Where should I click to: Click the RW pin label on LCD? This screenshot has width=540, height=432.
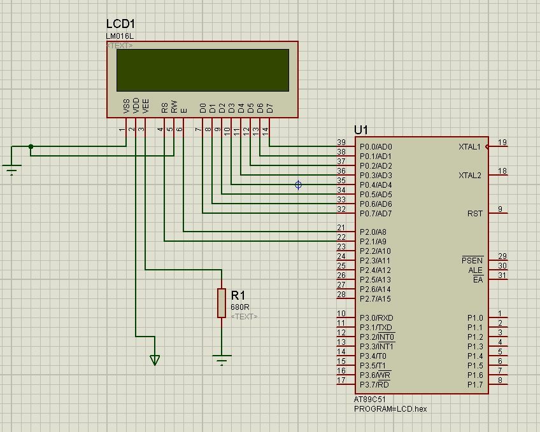click(174, 107)
